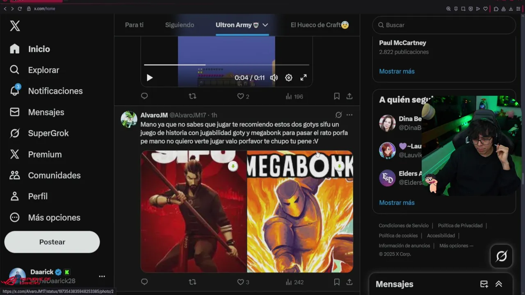Switch to the Para ti tab
The image size is (525, 295).
pyautogui.click(x=134, y=25)
